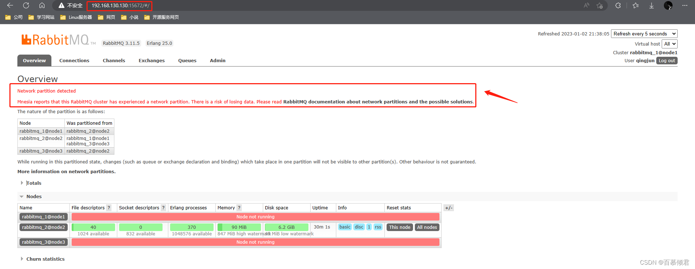Show help for File descriptors column
Screen dimensions: 695x269
109,208
